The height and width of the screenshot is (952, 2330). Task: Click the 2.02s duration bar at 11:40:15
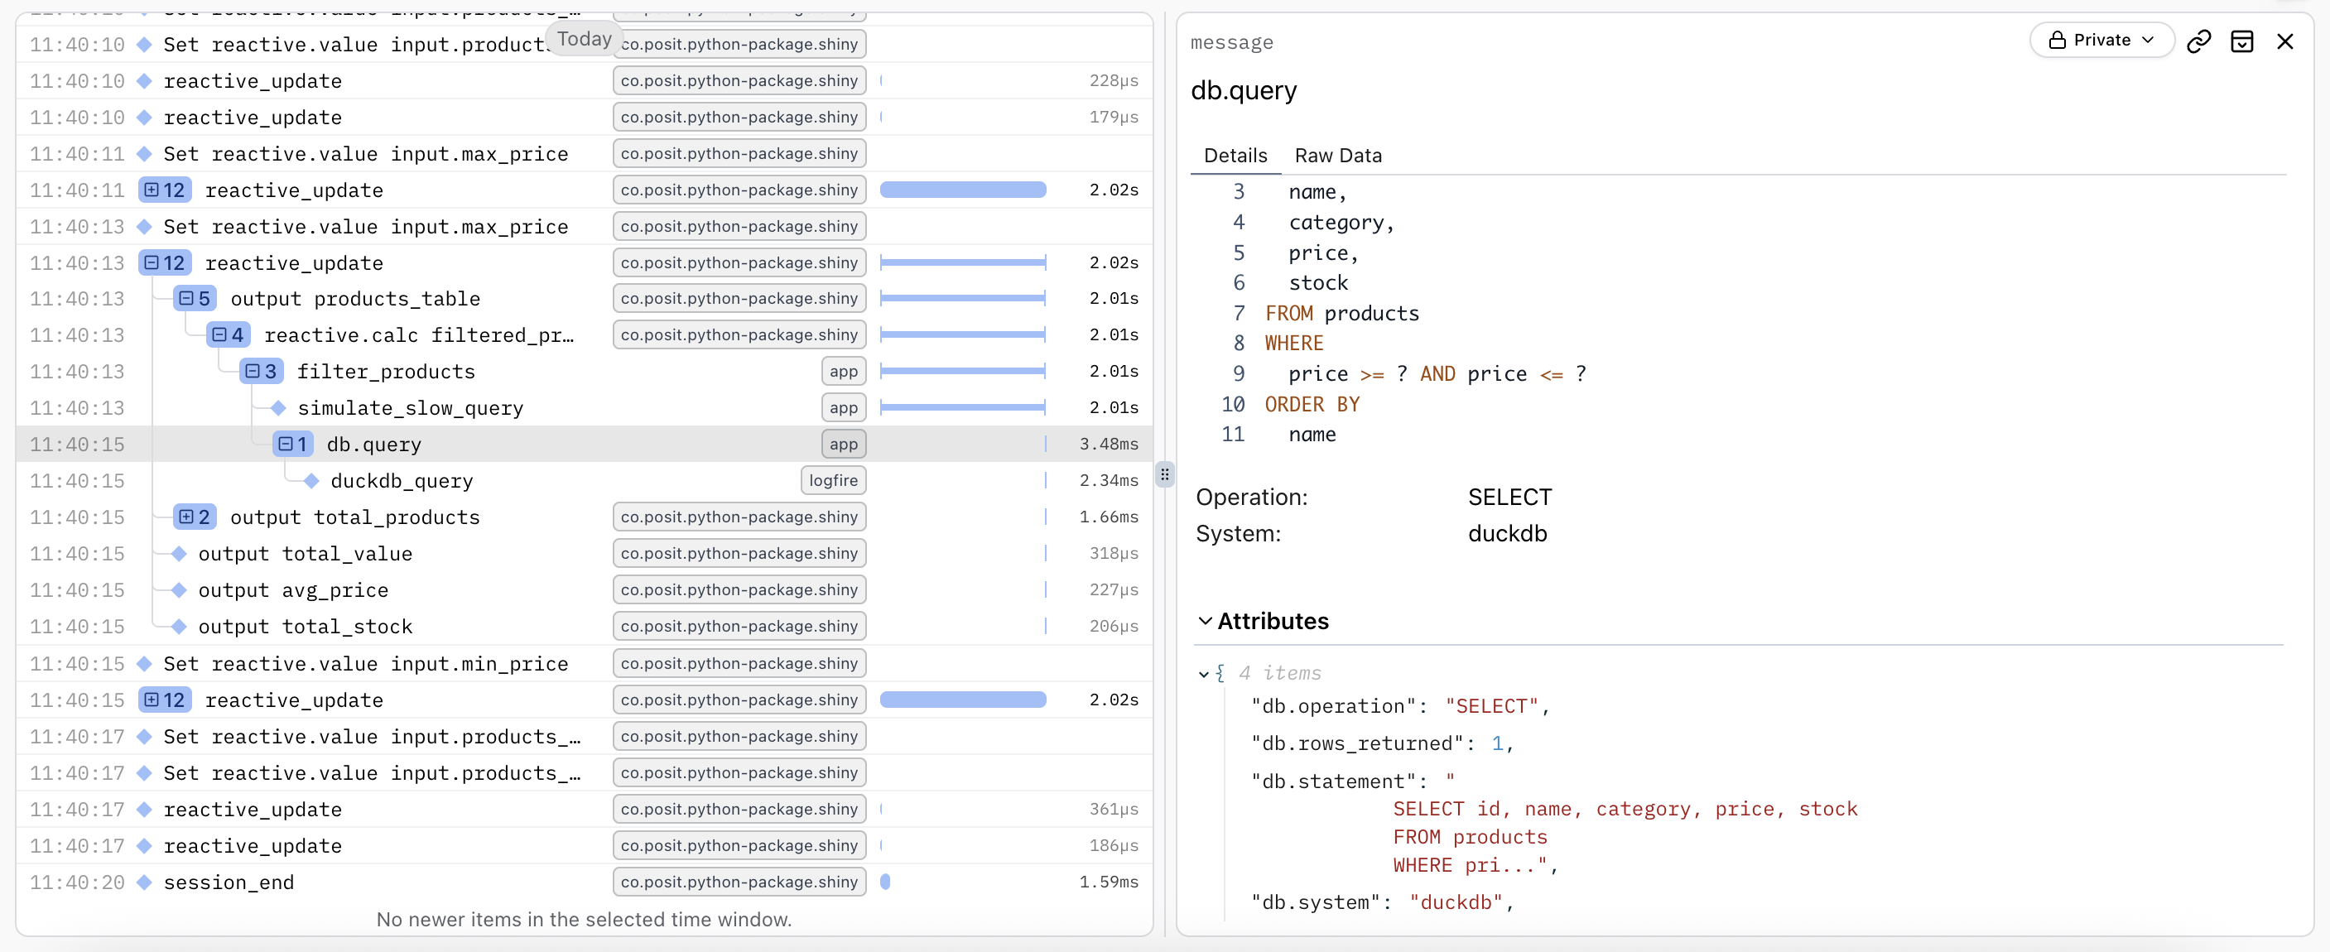[x=962, y=700]
